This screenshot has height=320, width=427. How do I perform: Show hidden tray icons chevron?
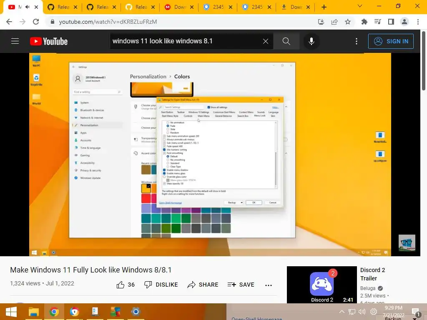click(342, 312)
